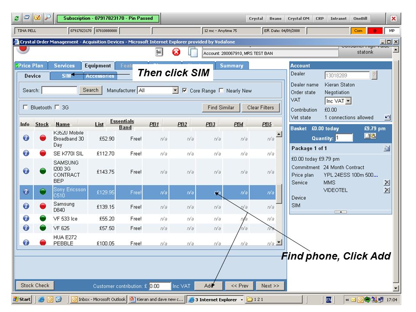Click red stock indicator for SE K770I SIL
Viewport: 416px width, 312px height.
(43, 153)
